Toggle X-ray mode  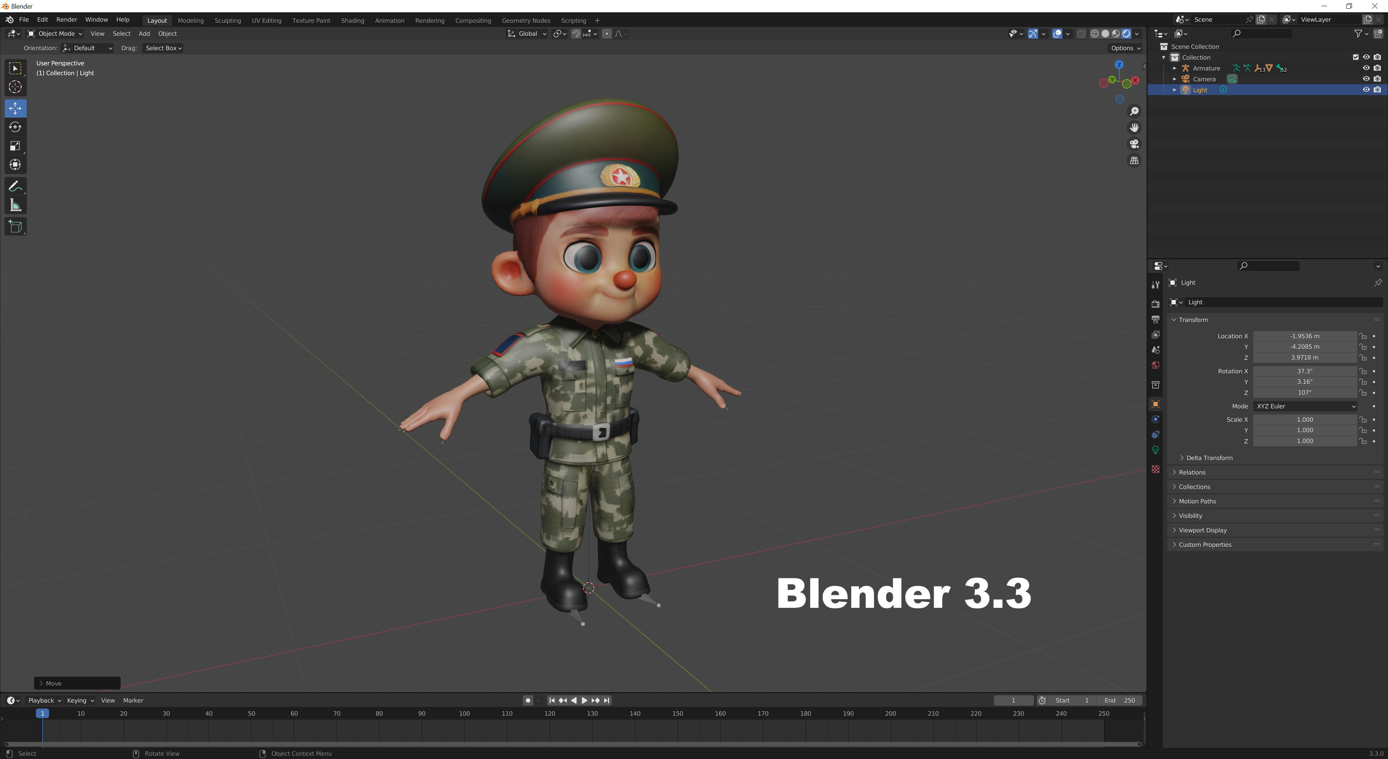point(1081,34)
